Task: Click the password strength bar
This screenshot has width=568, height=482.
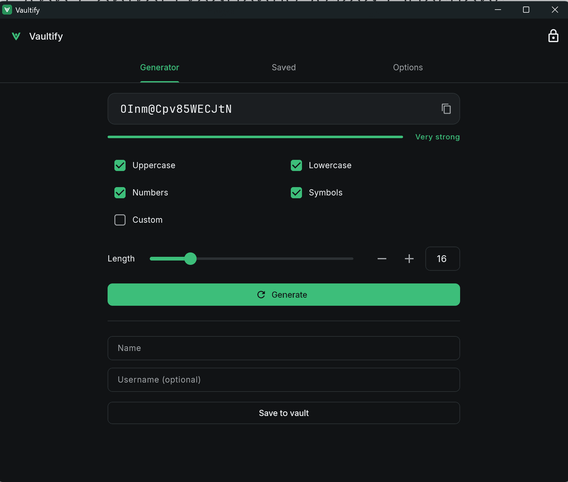Action: click(255, 137)
